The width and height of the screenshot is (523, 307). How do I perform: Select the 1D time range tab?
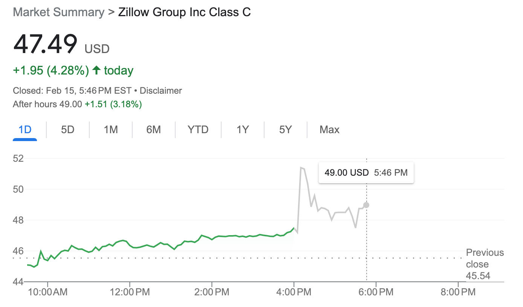point(25,130)
